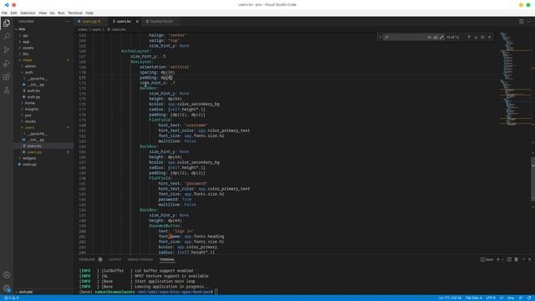Click the split editor icon
This screenshot has height=301, width=535.
click(x=522, y=21)
